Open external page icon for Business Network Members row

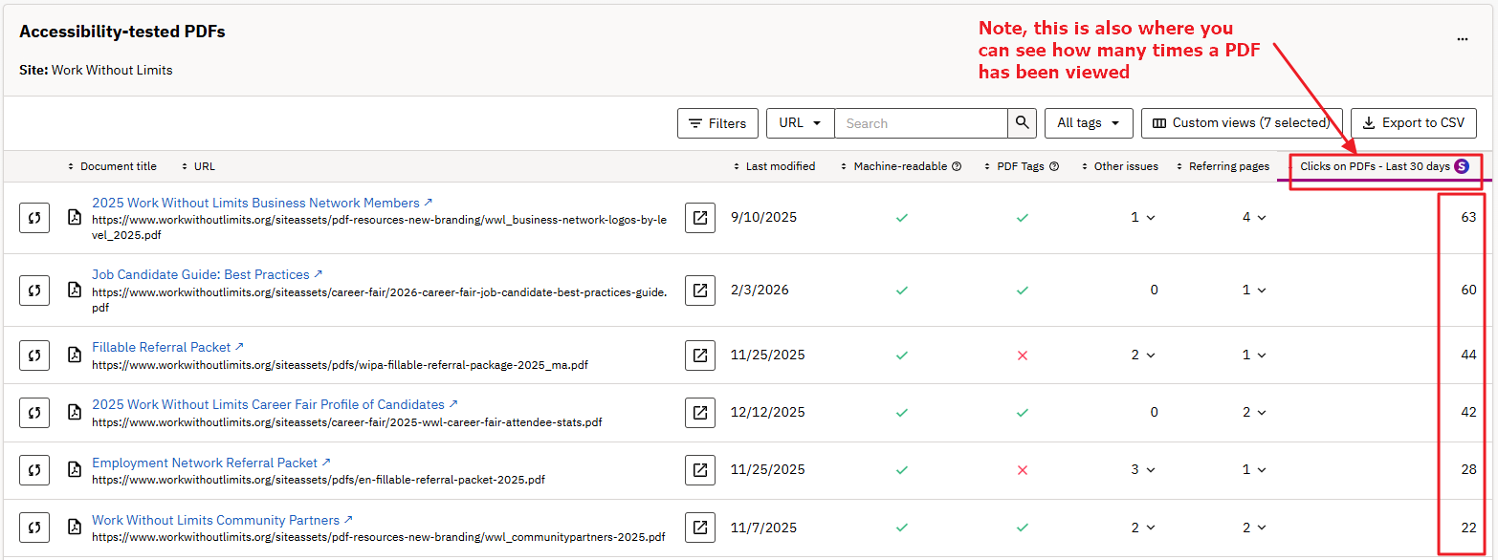pos(700,218)
